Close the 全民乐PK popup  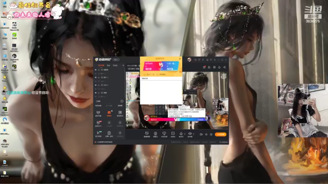[180, 58]
